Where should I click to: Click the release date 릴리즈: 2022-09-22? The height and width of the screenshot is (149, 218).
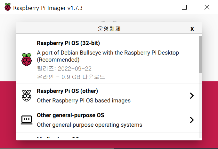point(64,69)
